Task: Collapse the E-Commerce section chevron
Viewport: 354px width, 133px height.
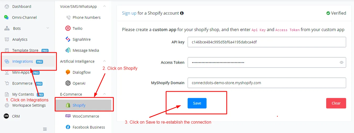Action: tap(104, 94)
